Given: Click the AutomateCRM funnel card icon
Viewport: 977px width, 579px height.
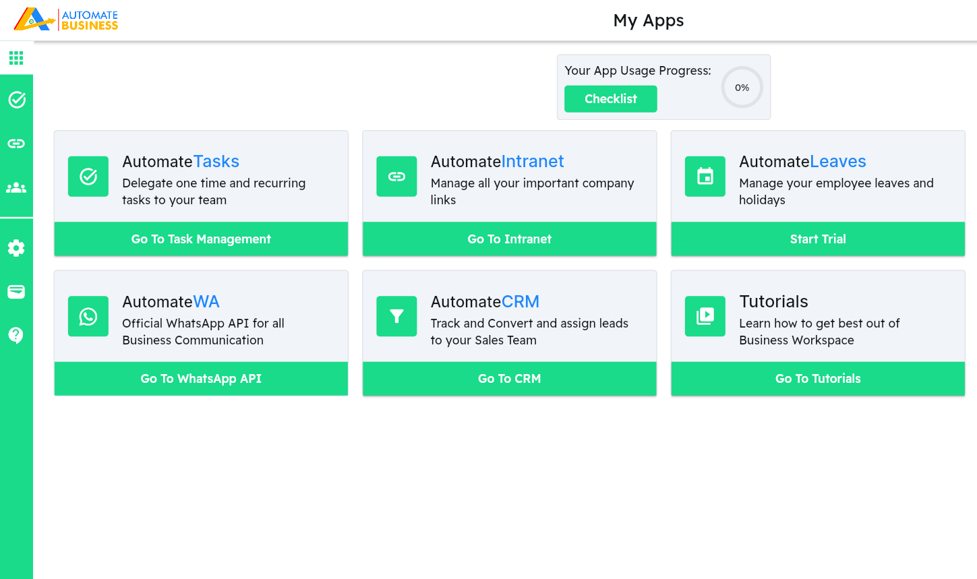Looking at the screenshot, I should point(396,316).
